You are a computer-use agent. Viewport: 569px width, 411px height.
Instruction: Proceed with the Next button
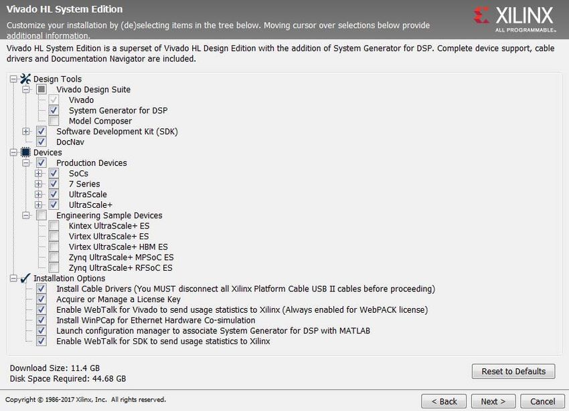[x=493, y=401]
